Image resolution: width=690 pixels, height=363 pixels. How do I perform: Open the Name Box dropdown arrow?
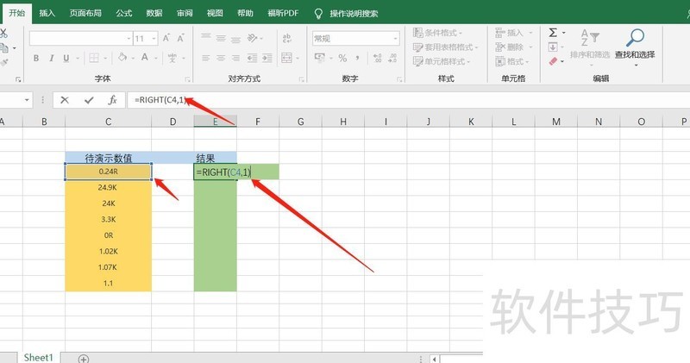[x=27, y=100]
